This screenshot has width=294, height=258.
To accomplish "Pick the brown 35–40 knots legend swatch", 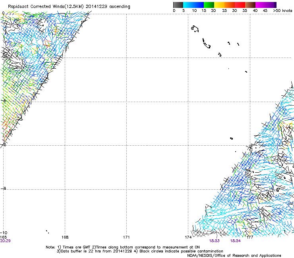I will pos(250,5).
